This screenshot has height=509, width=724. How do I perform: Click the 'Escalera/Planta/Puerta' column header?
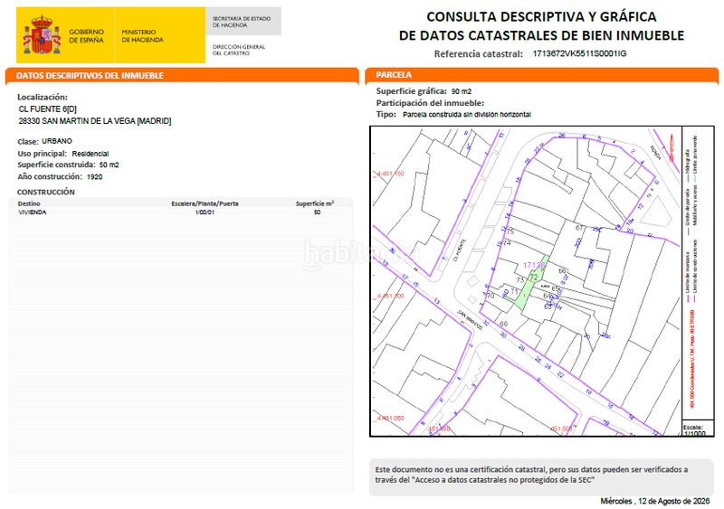point(205,203)
